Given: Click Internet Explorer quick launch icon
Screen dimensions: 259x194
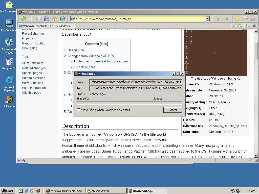Looking at the screenshot, I should coord(26,191).
